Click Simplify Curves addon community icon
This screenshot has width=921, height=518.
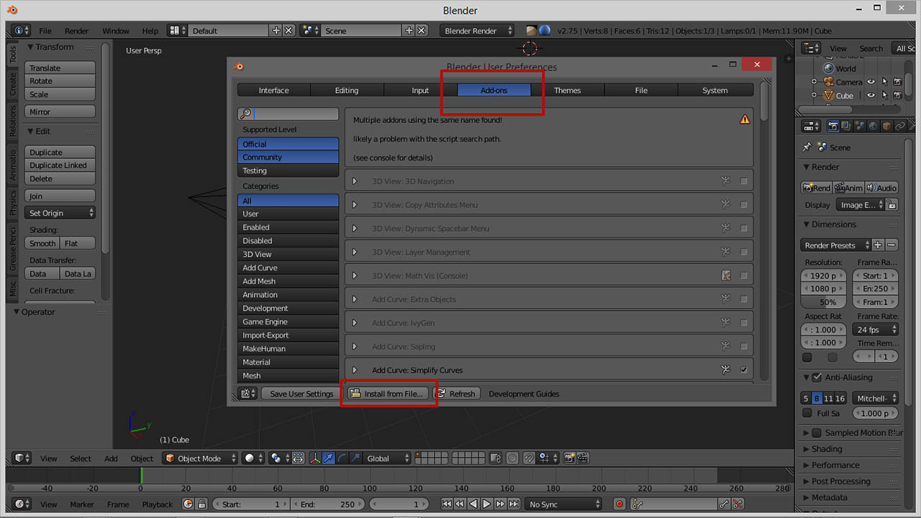(726, 370)
